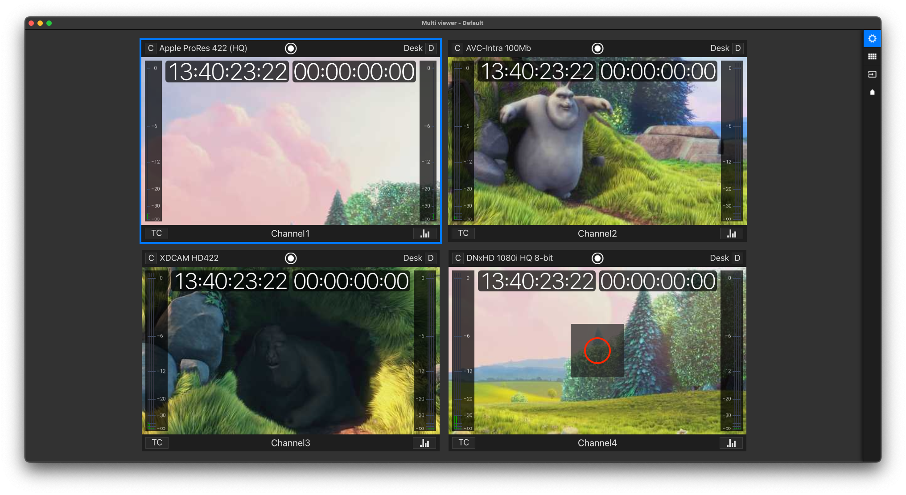Click the 00:00:00:00 counter on Channel2
Screen dimensions: 906x495
click(659, 71)
